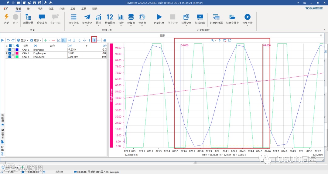Image resolution: width=328 pixels, height=174 pixels.
Task: Uncheck the EngSpeed signal checkbox
Action: 10,57
